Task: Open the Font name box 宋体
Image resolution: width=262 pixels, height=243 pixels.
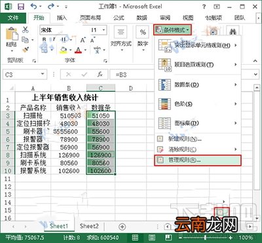Action: [64, 30]
